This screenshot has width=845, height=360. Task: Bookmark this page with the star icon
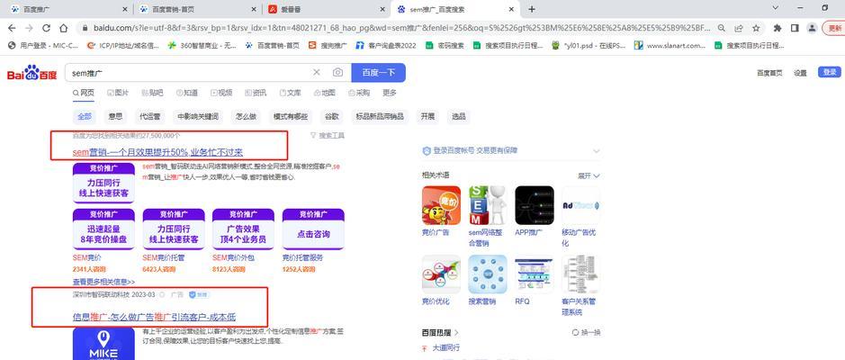click(756, 28)
